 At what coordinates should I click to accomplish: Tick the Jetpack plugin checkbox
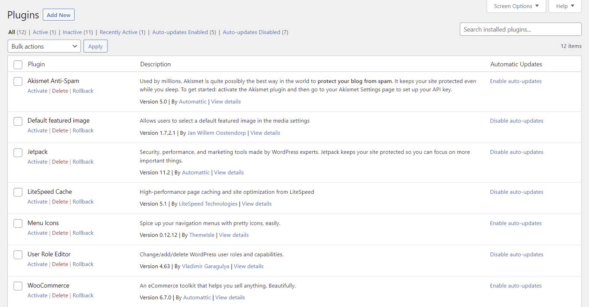(x=18, y=152)
